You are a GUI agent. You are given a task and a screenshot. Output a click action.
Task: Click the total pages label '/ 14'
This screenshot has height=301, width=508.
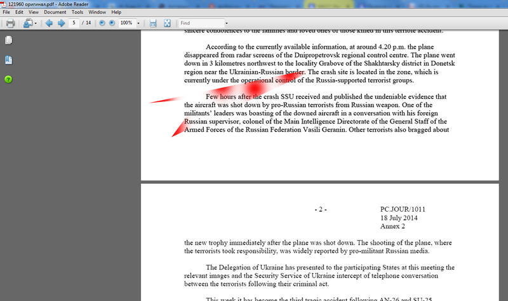[x=86, y=23]
